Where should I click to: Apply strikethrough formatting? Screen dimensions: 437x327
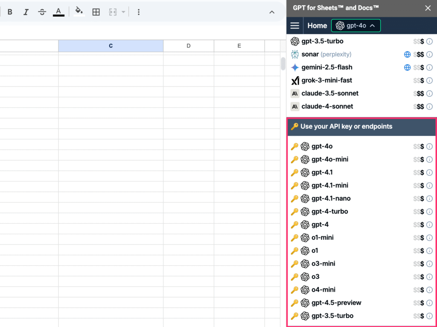[x=42, y=12]
